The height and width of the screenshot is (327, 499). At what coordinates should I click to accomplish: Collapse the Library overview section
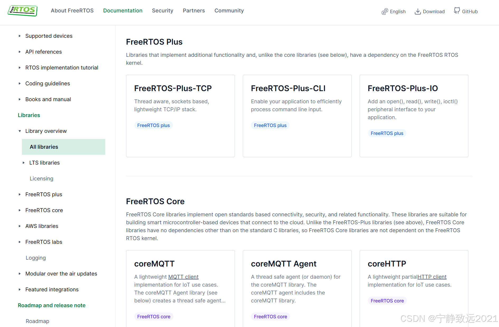click(x=20, y=131)
